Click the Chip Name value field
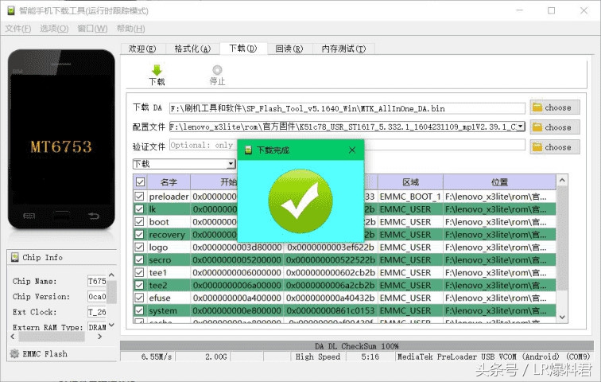This screenshot has height=382, width=601. (x=97, y=281)
